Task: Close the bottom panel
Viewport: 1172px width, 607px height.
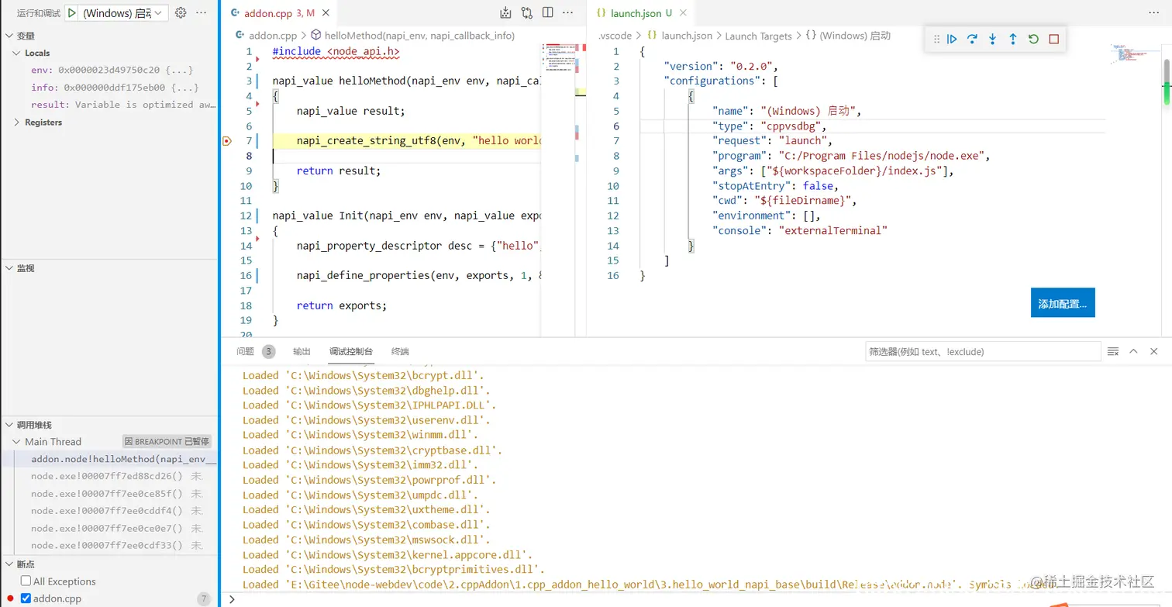Action: tap(1154, 351)
